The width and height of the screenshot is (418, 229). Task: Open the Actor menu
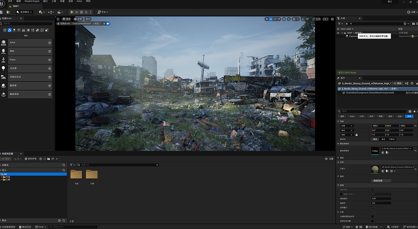pos(79,1)
